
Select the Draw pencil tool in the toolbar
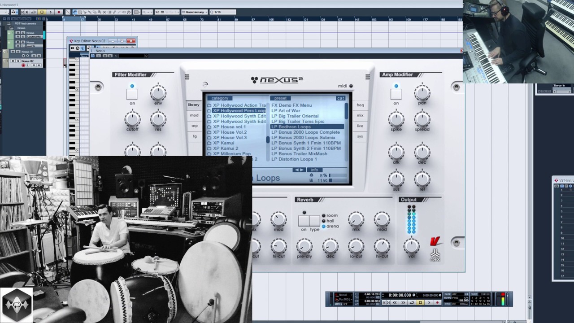coord(114,12)
